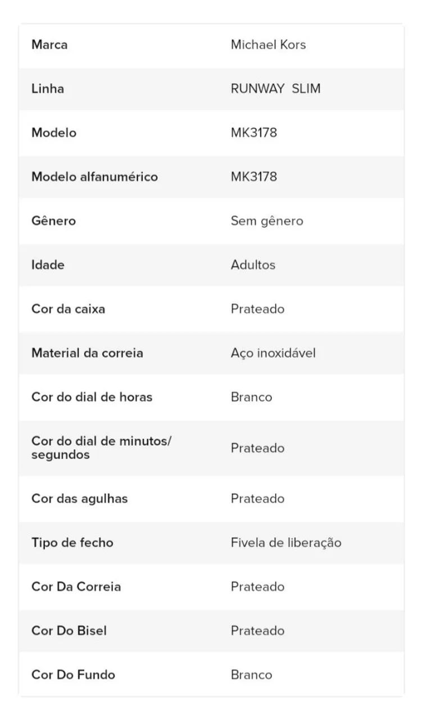Click the Material da correia label
Image resolution: width=422 pixels, height=720 pixels.
click(87, 353)
